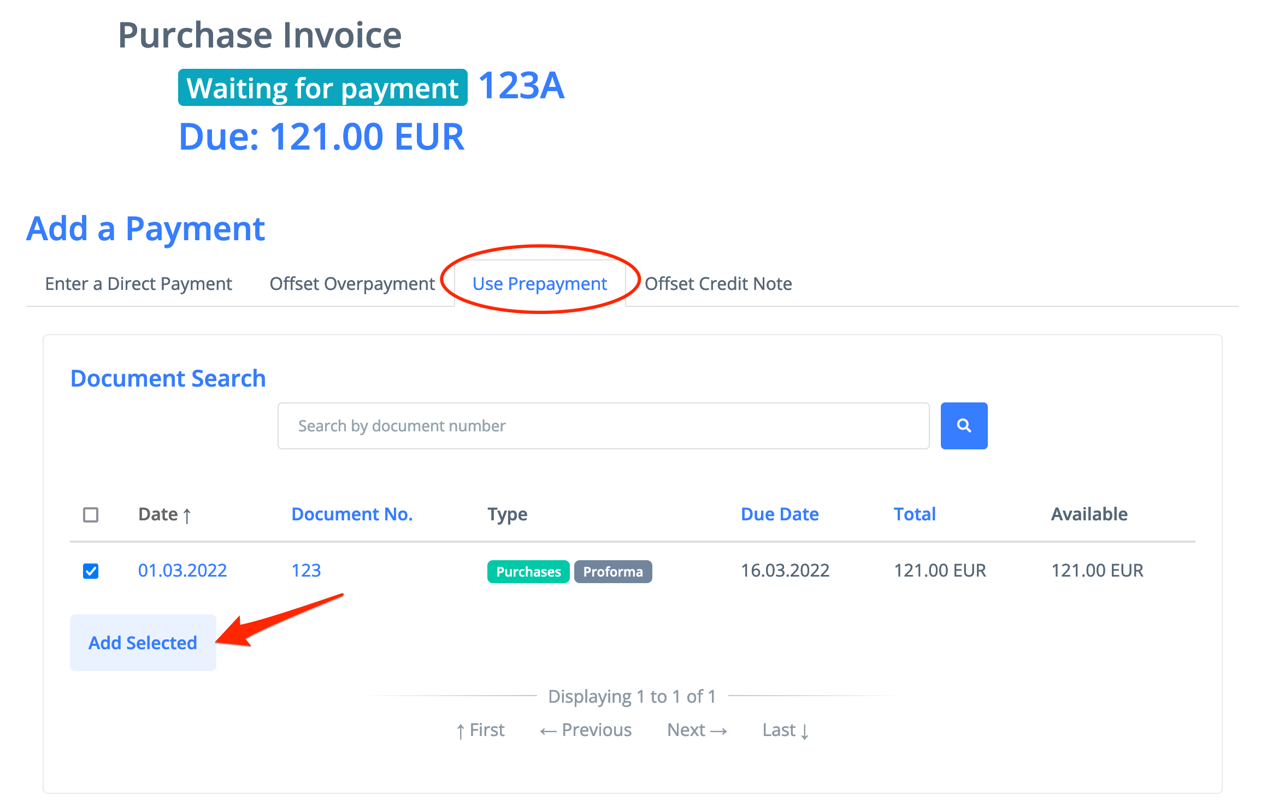Image resolution: width=1261 pixels, height=807 pixels.
Task: Sort by Document No. column
Action: point(352,514)
